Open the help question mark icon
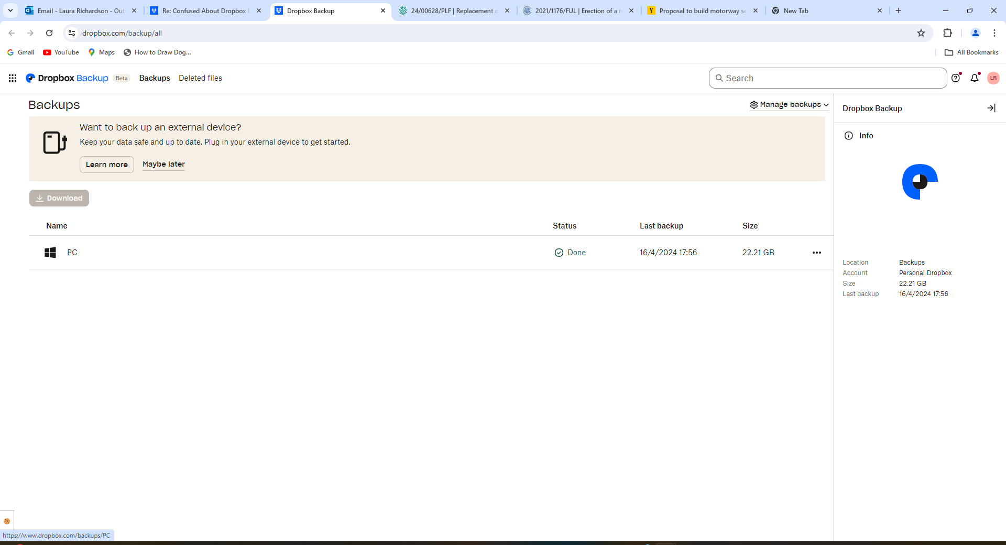1006x545 pixels. tap(956, 78)
